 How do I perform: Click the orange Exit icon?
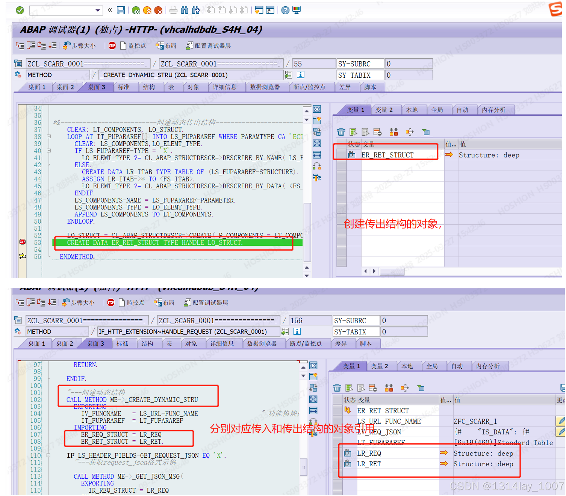[x=147, y=11]
